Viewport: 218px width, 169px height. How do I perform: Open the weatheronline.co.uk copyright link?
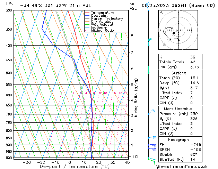[x=182, y=167]
